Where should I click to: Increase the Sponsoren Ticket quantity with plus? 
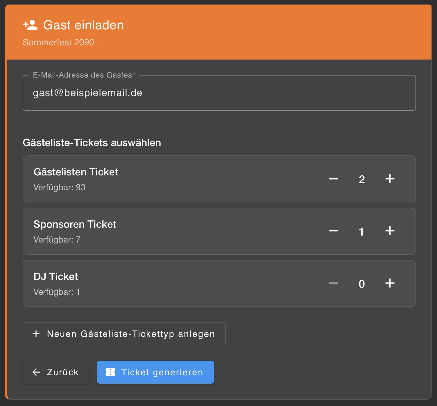click(390, 231)
